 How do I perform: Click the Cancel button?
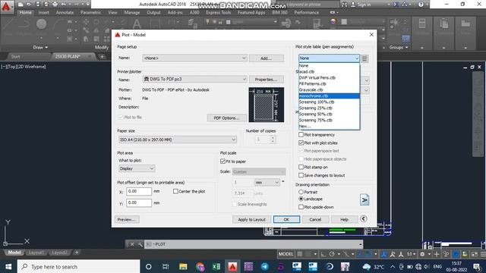(x=315, y=219)
